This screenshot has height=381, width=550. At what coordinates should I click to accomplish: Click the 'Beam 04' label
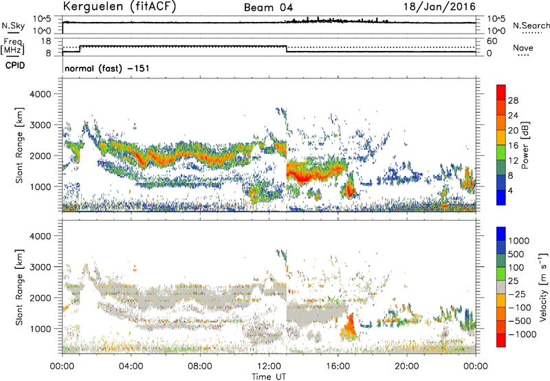268,8
